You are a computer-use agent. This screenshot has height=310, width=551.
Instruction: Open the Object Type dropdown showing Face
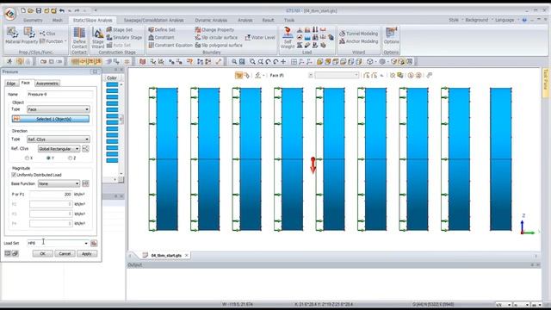(x=59, y=109)
